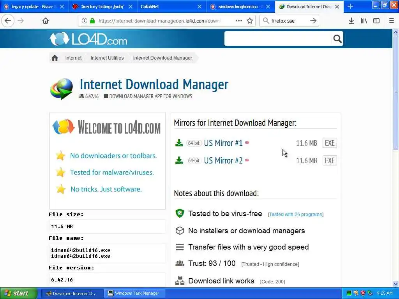
Task: Open the downloads panel arrow
Action: (x=351, y=21)
